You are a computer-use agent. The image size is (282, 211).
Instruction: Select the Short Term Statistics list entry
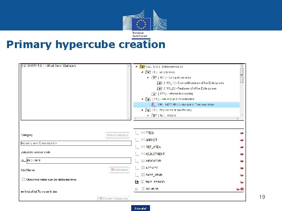49,66
